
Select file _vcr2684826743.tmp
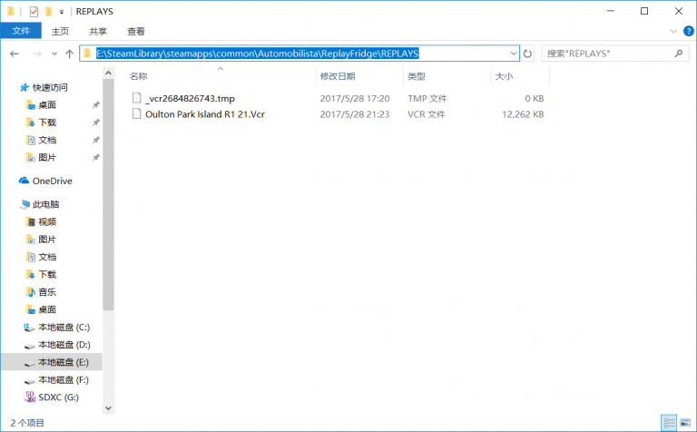[x=190, y=99]
